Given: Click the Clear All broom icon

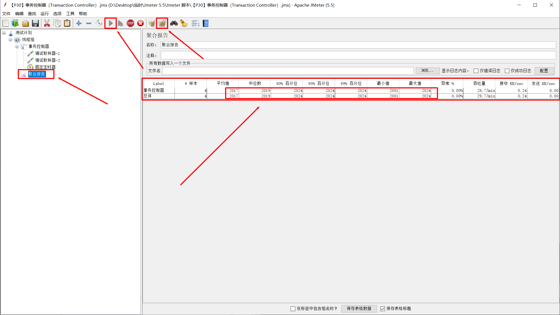Looking at the screenshot, I should [162, 23].
